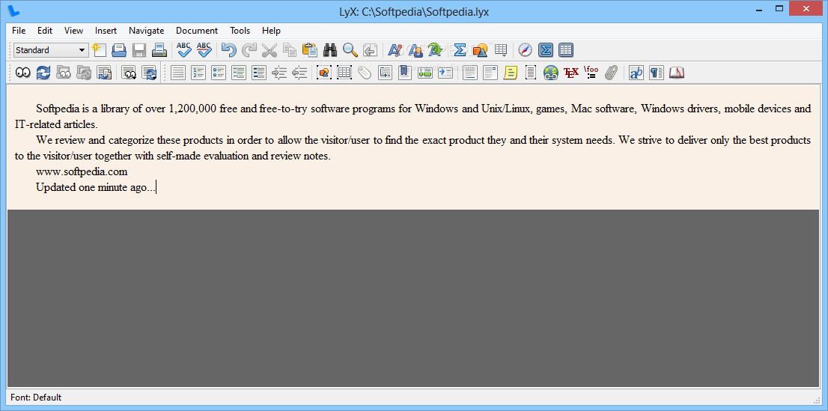Apply the last text style (A with green arrow)
Viewport: 828px width, 411px height.
click(435, 50)
